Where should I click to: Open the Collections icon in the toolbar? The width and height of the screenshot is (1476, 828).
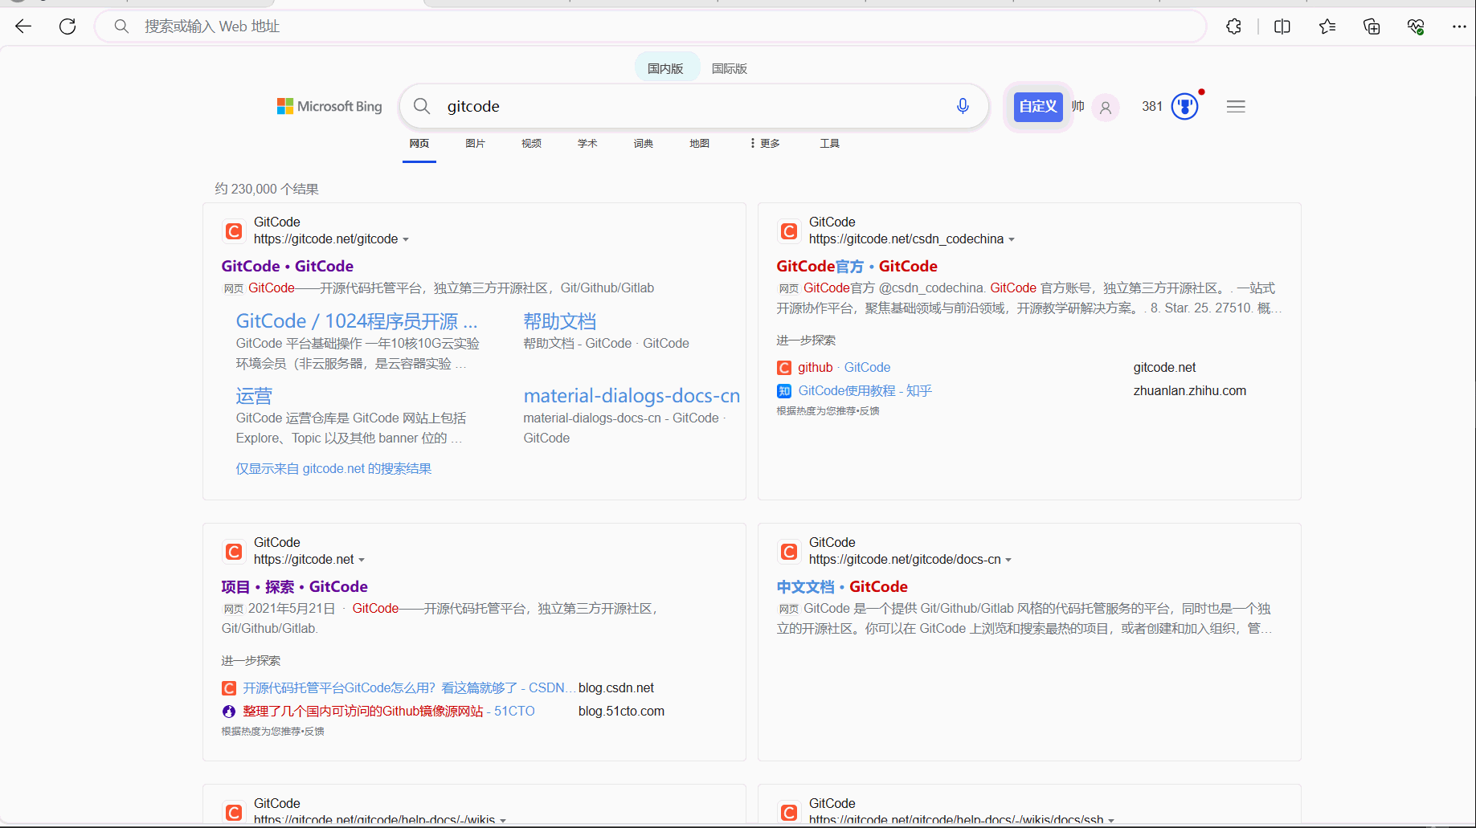1372,27
